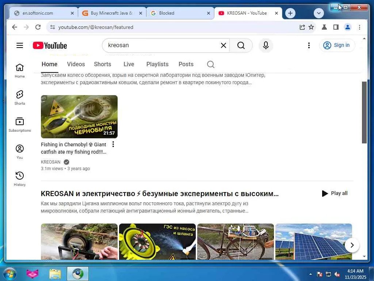Open the channel Shorts tab

[x=103, y=64]
